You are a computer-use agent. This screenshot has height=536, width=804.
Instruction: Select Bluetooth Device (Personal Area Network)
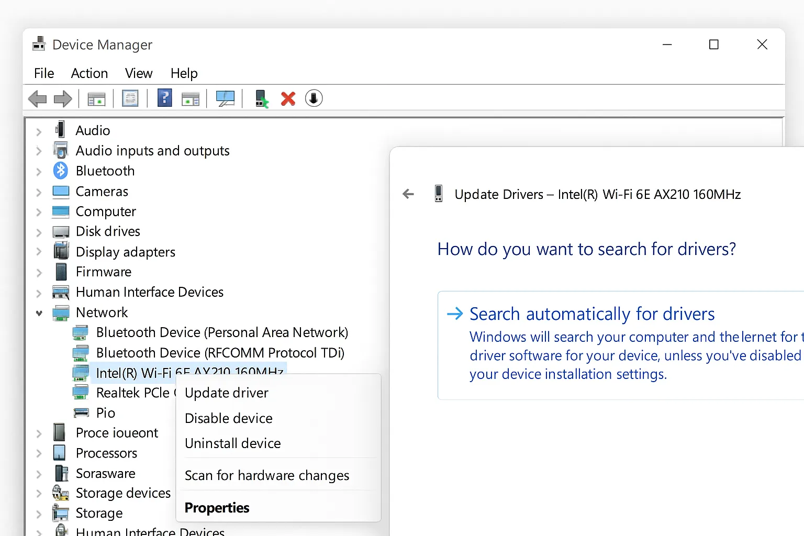[222, 332]
